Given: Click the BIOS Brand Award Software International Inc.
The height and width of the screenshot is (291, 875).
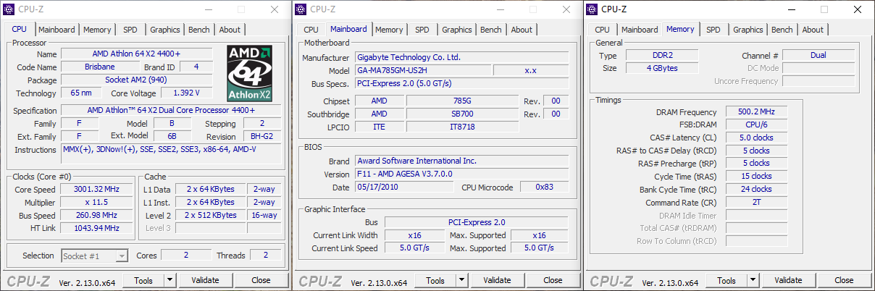Looking at the screenshot, I should point(461,161).
